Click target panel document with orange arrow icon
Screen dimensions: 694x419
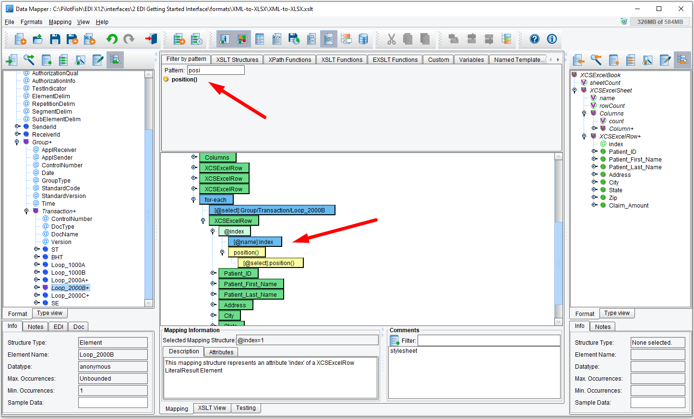(579, 60)
